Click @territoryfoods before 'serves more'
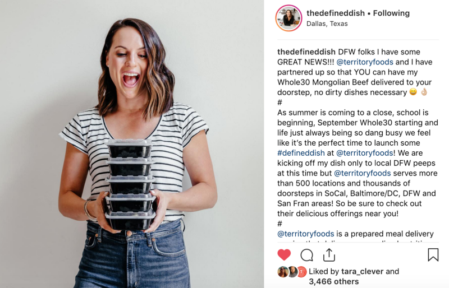This screenshot has width=449, height=288. point(362,173)
